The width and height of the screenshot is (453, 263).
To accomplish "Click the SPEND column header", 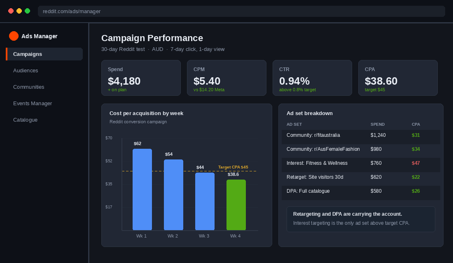I will 378,124.
